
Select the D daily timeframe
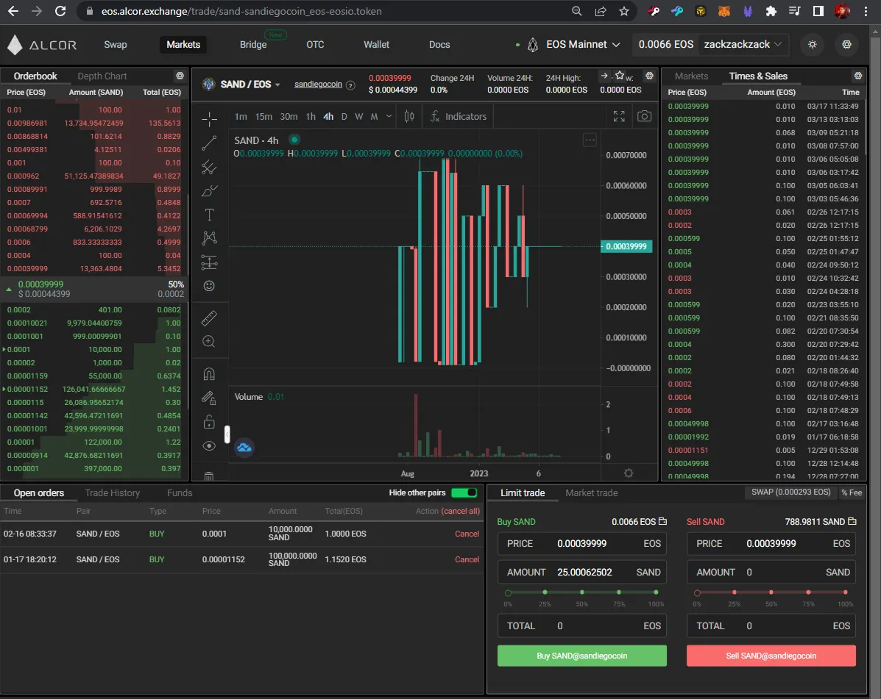click(x=344, y=116)
